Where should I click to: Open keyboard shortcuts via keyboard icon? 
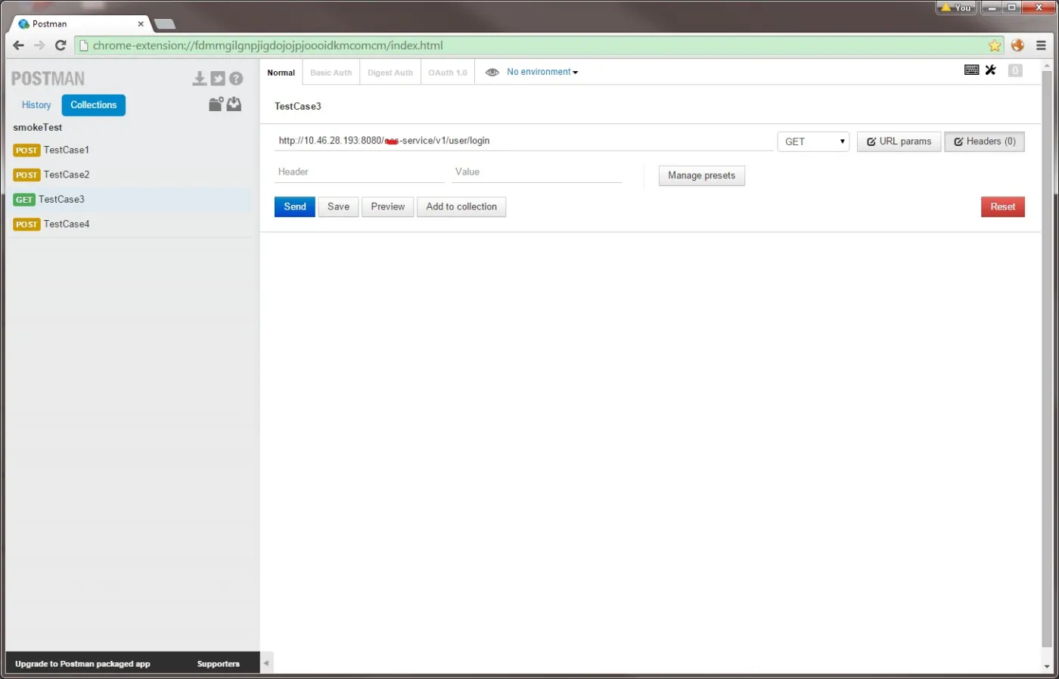[x=972, y=70]
